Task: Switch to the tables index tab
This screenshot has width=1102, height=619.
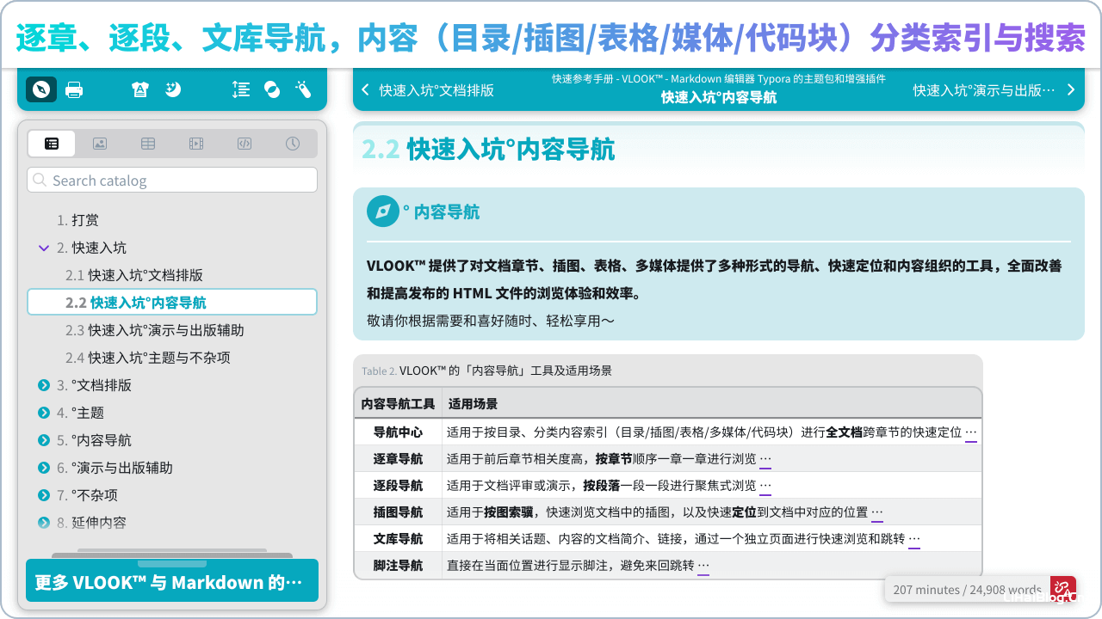Action: [x=148, y=144]
